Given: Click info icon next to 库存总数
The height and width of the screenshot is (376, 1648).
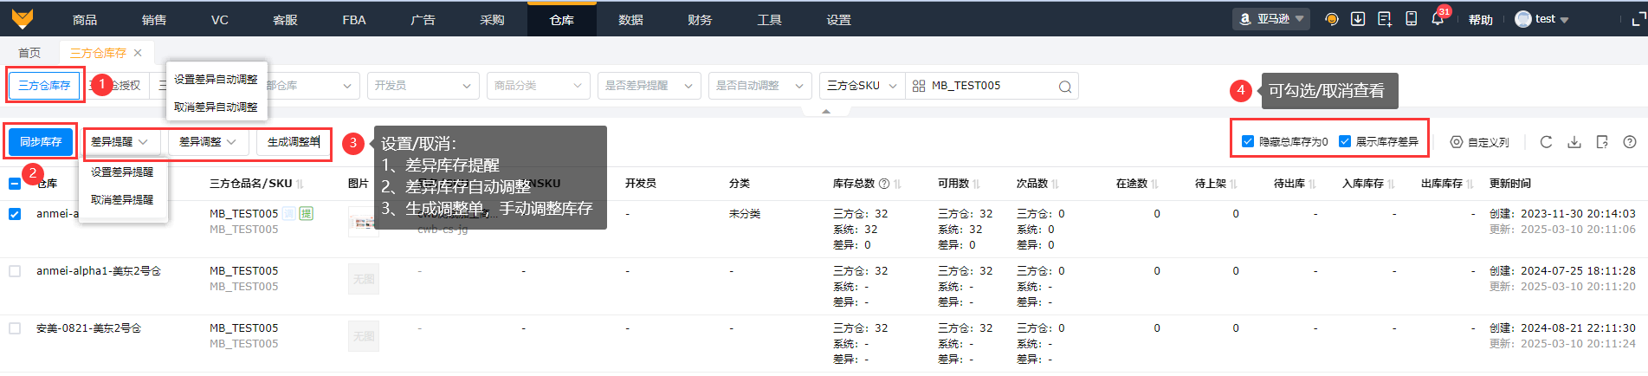Looking at the screenshot, I should tap(884, 184).
